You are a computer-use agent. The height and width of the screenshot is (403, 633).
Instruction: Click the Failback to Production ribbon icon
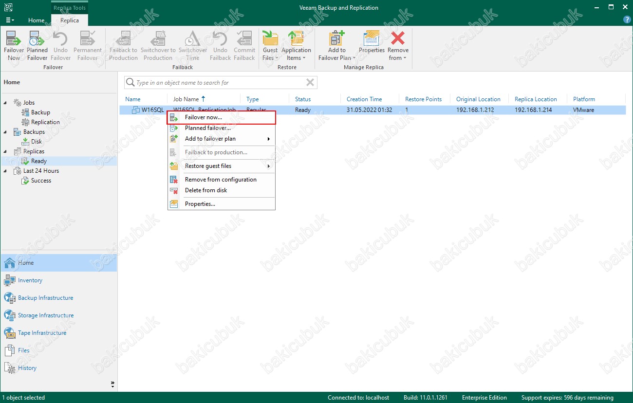coord(123,46)
